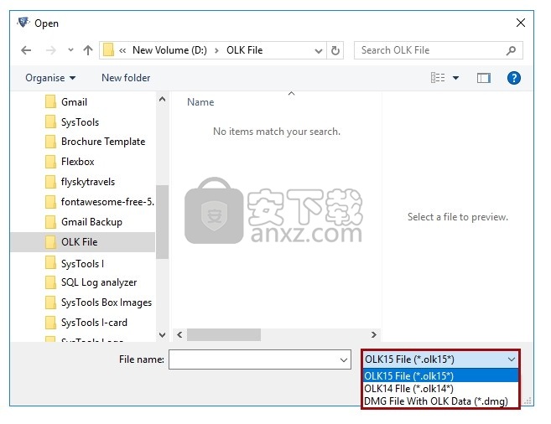This screenshot has height=424, width=551.
Task: Click the sidebar scroll up arrow
Action: [162, 100]
